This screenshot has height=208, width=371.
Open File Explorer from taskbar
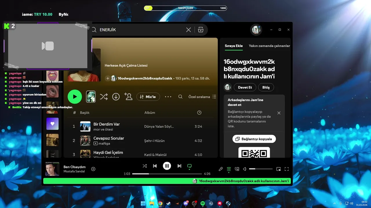[152, 203]
